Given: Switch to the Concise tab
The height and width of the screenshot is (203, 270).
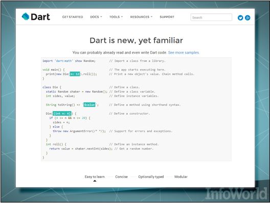Looking at the screenshot, I should pos(121,176).
